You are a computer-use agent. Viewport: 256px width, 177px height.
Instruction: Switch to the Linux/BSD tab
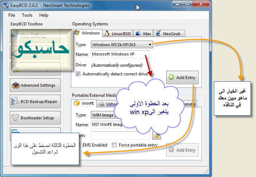tap(118, 34)
